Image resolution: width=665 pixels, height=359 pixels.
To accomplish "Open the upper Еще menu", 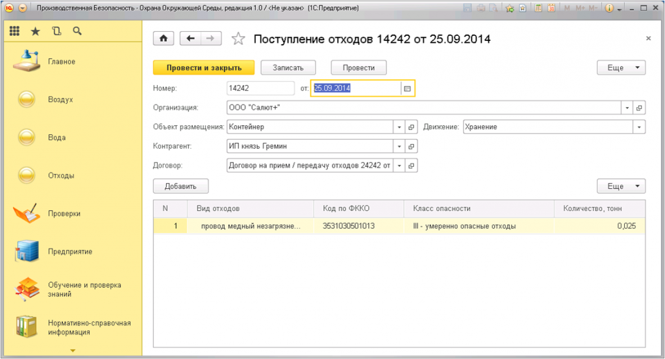I will [x=621, y=68].
